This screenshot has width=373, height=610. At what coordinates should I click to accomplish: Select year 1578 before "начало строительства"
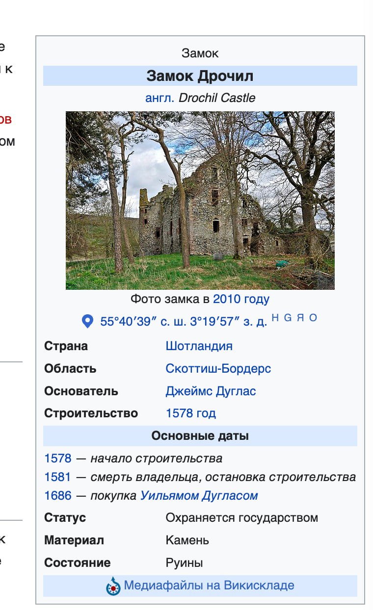pos(57,458)
